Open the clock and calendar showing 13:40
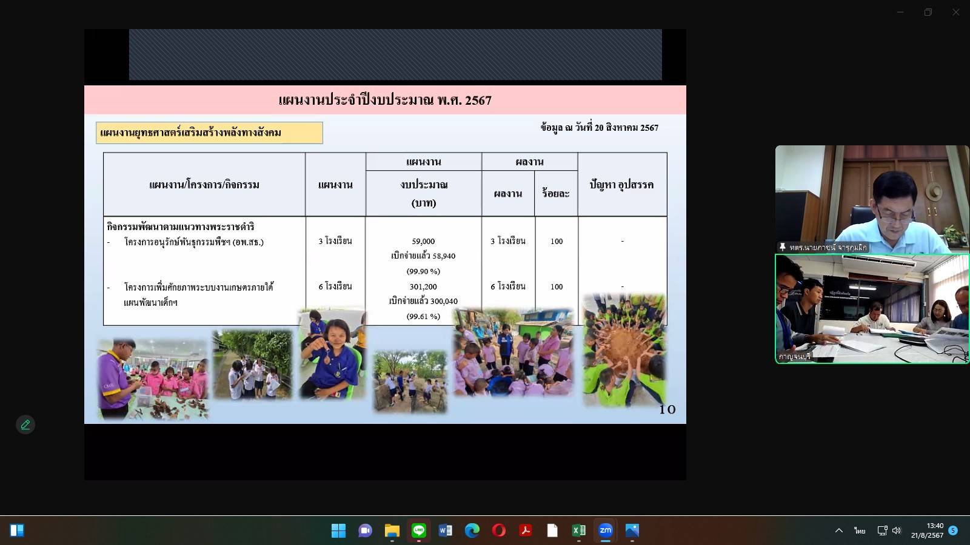Image resolution: width=970 pixels, height=545 pixels. 928,530
